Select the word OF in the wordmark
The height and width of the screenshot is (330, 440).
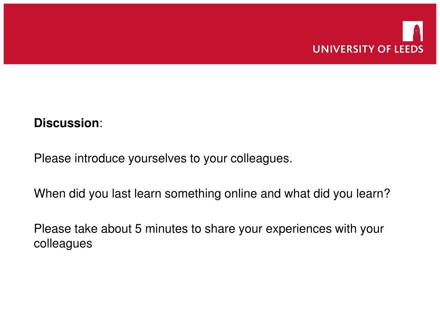click(385, 49)
